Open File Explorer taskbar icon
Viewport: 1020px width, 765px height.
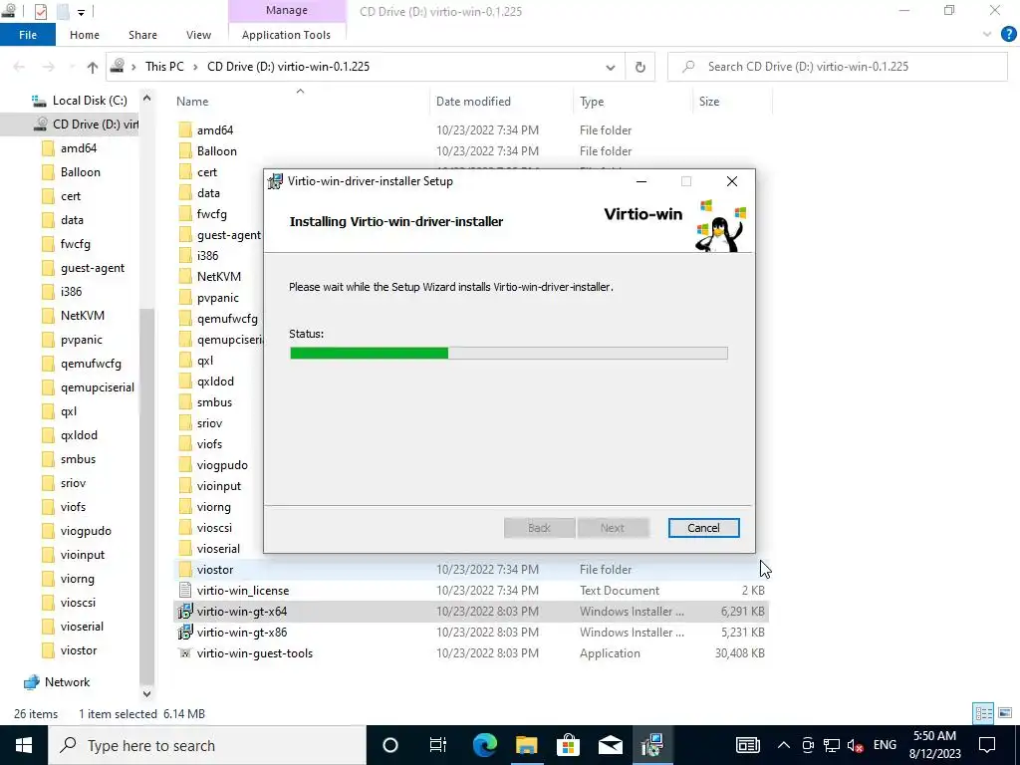tap(526, 745)
